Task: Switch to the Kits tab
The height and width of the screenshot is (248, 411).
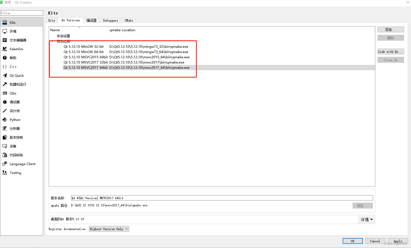Action: (x=52, y=20)
